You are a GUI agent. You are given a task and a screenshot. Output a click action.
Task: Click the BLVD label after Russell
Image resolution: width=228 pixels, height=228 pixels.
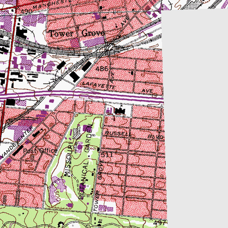click(x=156, y=137)
